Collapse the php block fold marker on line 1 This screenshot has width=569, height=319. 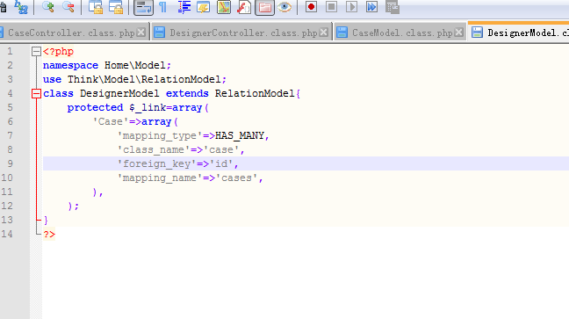(36, 52)
